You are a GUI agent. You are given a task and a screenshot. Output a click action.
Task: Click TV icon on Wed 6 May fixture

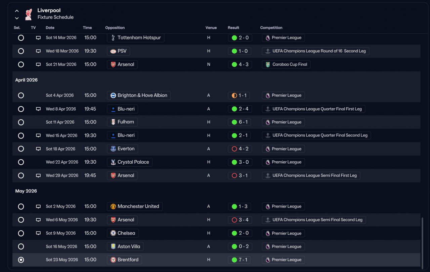point(38,220)
